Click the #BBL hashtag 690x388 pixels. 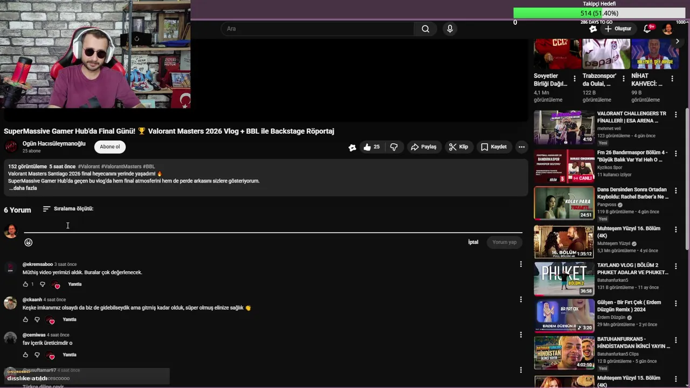click(149, 167)
